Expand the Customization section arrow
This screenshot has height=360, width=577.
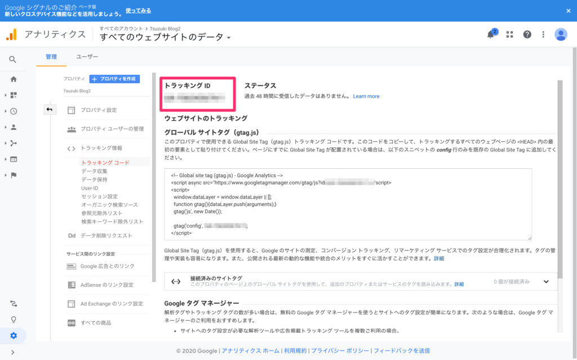[x=6, y=95]
